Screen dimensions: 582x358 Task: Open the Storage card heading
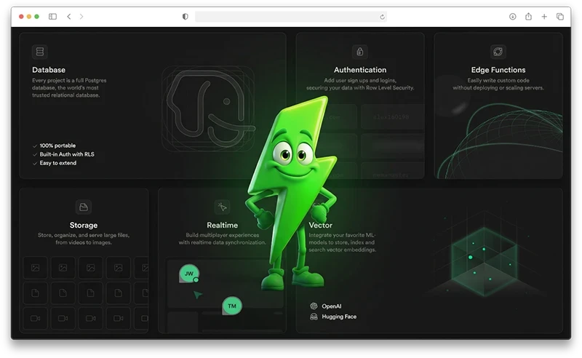84,225
